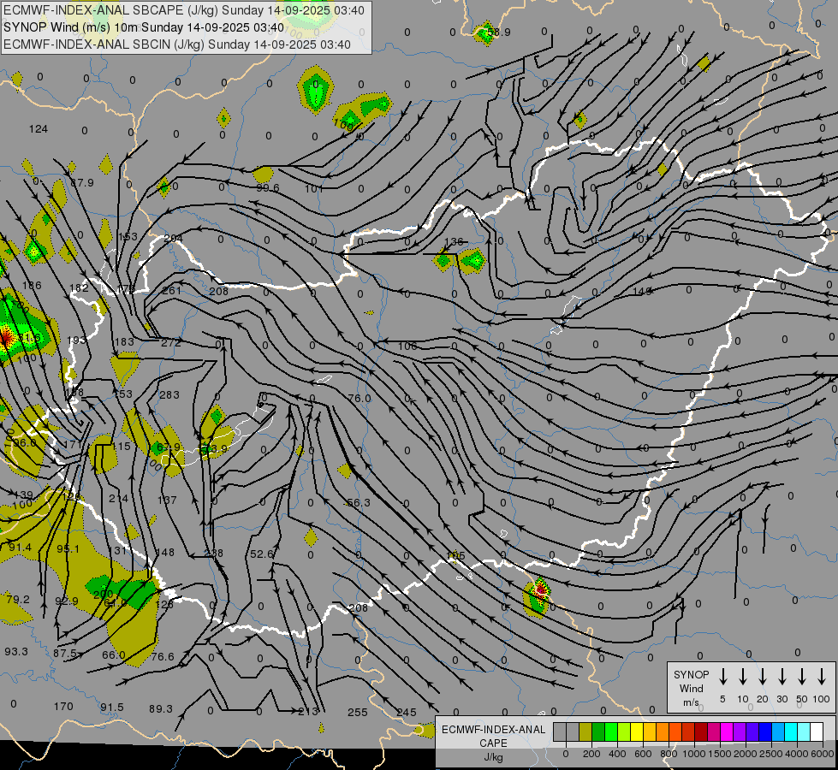
Task: Pick the dark maroon swatch before the 1000 tick
Action: click(x=701, y=732)
